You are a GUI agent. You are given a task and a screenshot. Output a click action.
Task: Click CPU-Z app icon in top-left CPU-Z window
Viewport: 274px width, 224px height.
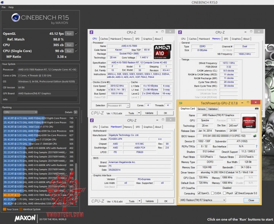tap(91, 32)
